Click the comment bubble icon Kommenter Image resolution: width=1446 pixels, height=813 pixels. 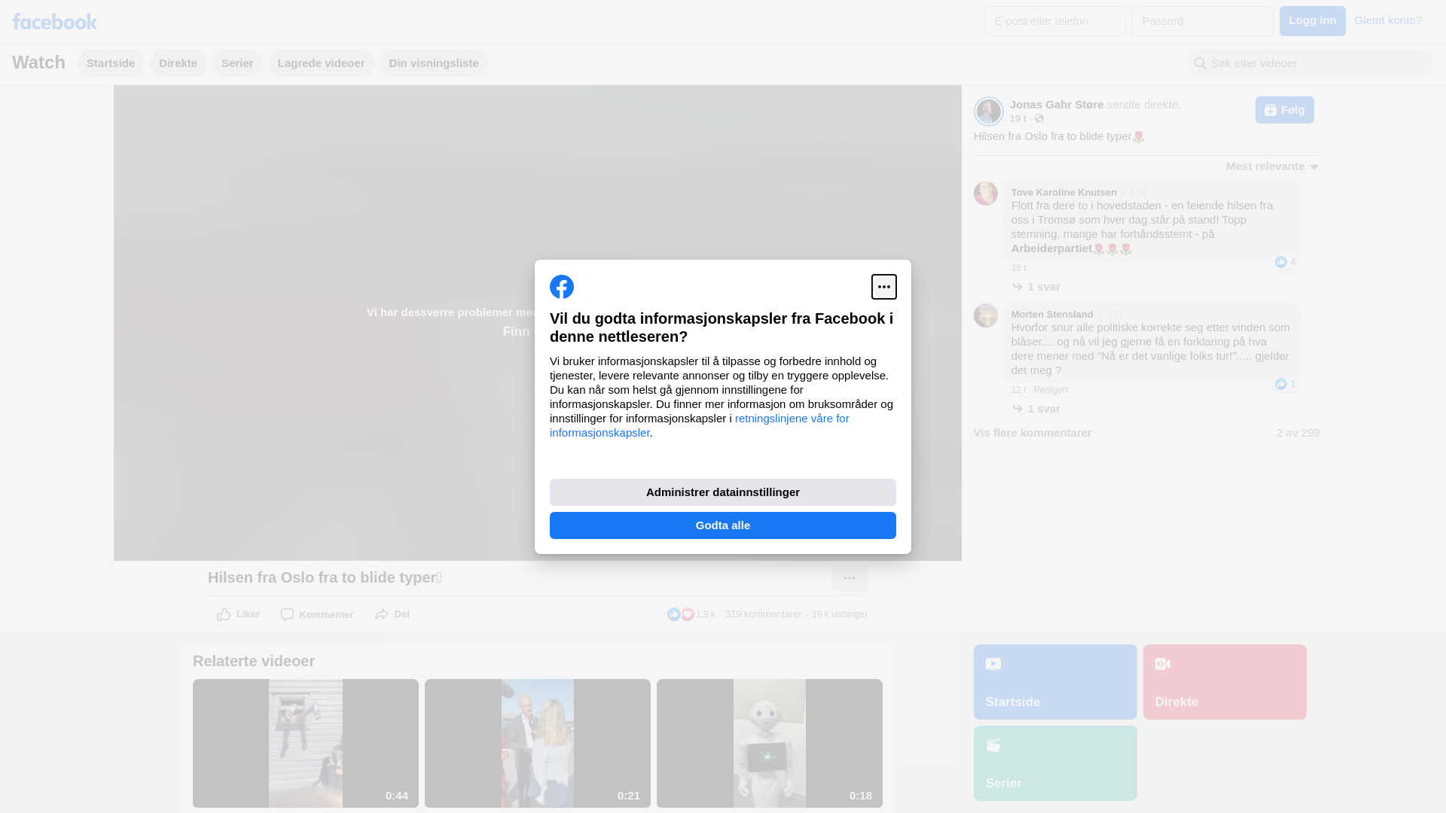point(287,614)
